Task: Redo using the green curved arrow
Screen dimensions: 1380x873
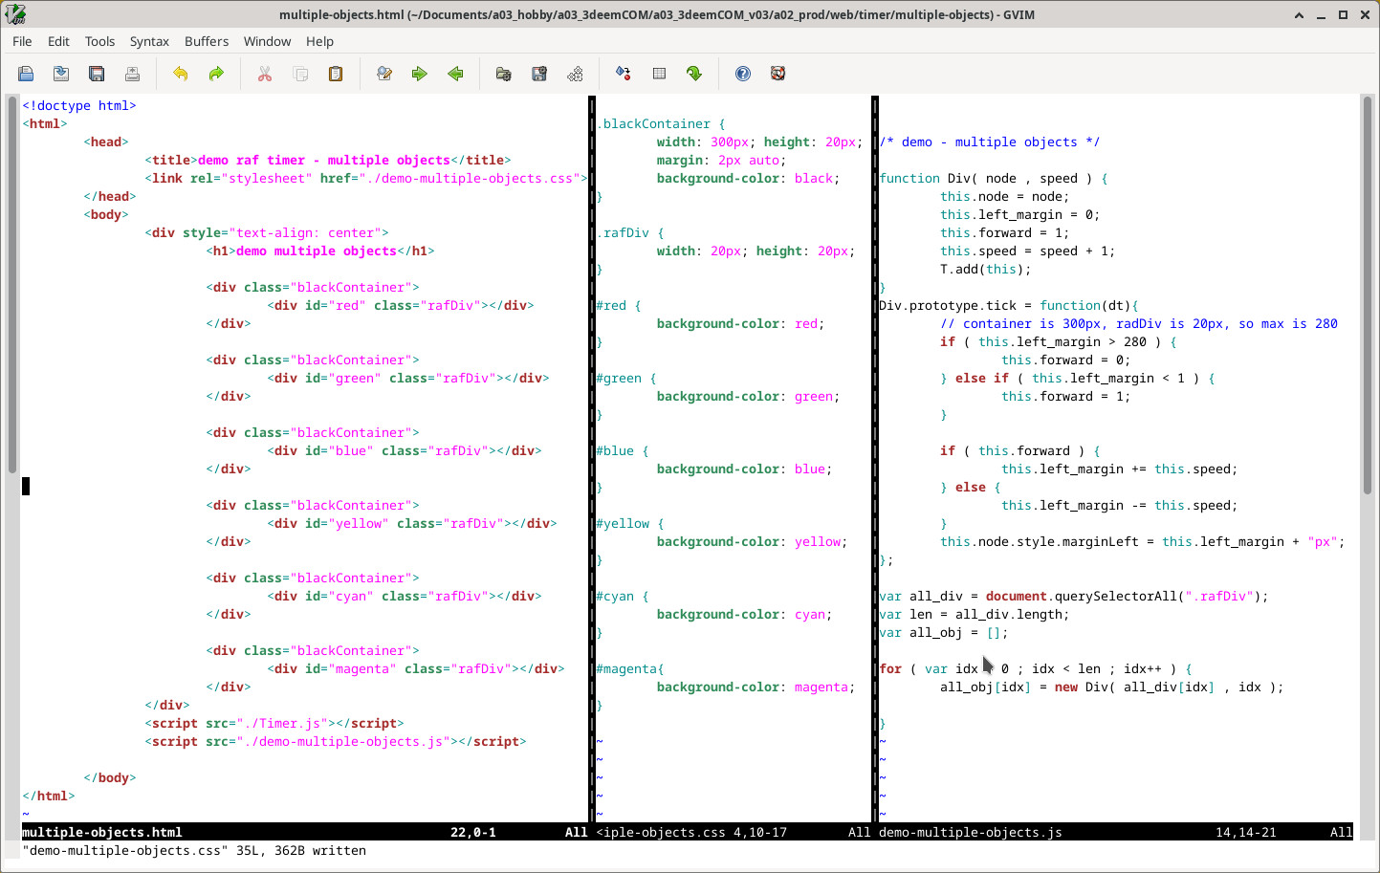Action: (216, 74)
